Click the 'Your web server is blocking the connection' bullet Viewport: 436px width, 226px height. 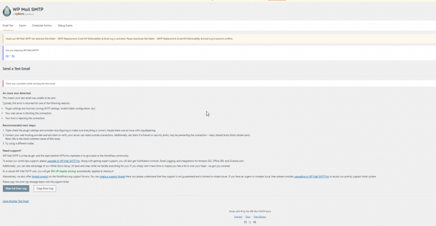[x=28, y=113]
